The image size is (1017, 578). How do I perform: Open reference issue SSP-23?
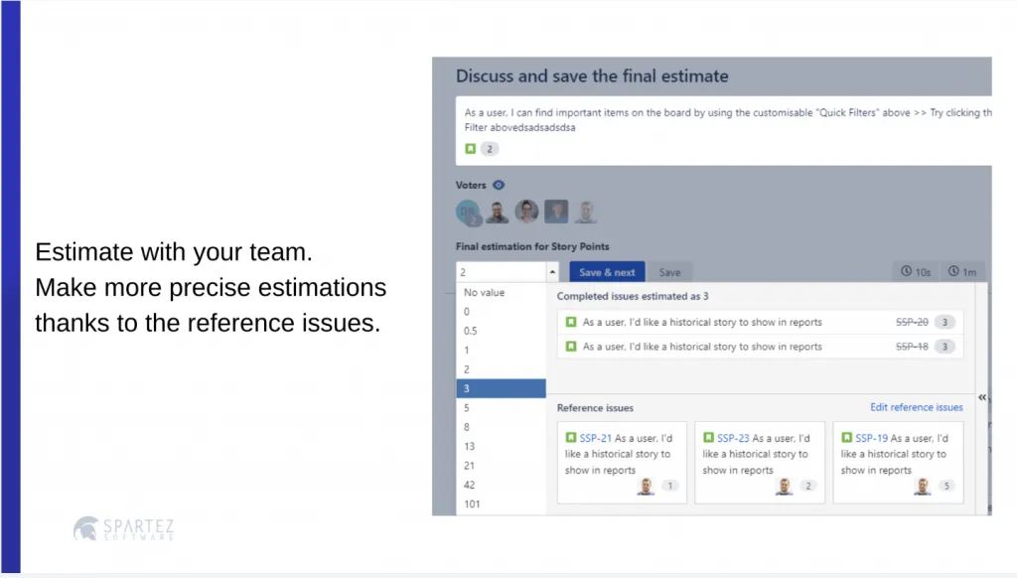(x=733, y=438)
